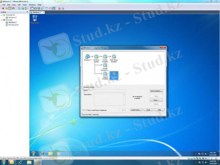Click the Take Snapshot button
The height and width of the screenshot is (165, 220).
tap(156, 91)
